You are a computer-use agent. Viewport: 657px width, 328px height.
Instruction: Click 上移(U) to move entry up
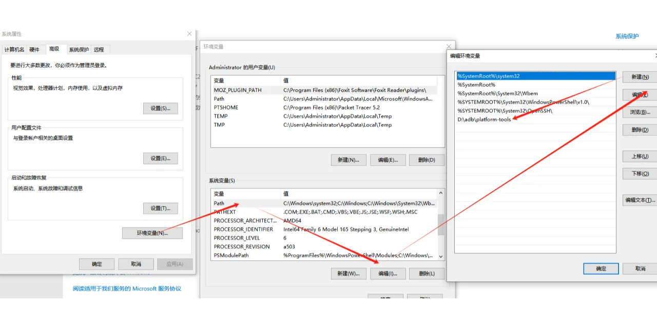(x=640, y=156)
